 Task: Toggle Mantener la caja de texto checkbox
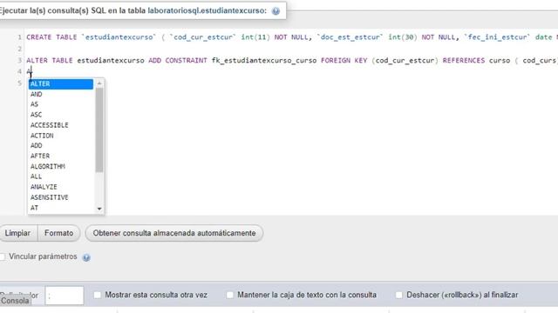(230, 295)
